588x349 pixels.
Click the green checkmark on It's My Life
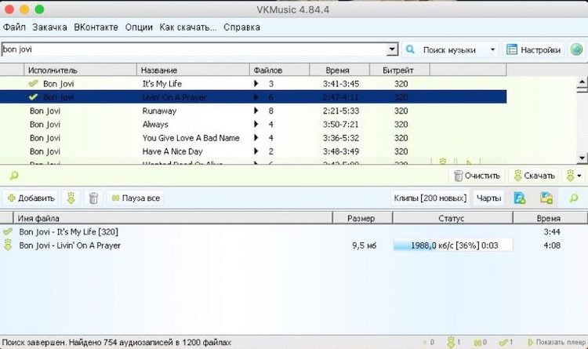[x=34, y=83]
